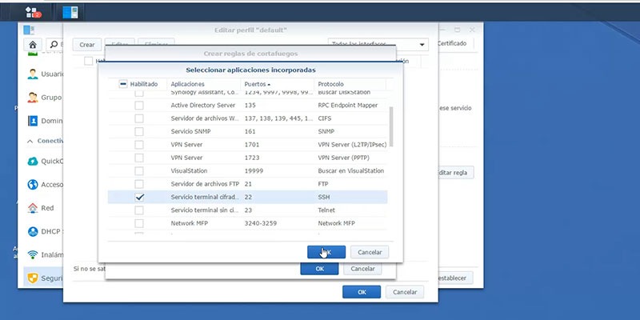The width and height of the screenshot is (640, 320).
Task: Cancel the Crear reglas de cortafuegos dialog
Action: (x=362, y=269)
